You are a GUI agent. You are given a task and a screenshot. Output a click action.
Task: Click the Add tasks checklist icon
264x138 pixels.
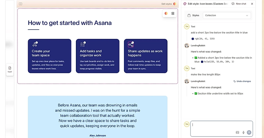pyautogui.click(x=83, y=44)
